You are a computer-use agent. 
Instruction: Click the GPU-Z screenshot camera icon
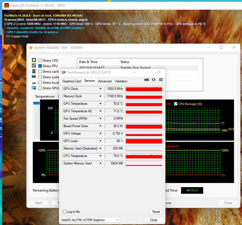click(147, 80)
